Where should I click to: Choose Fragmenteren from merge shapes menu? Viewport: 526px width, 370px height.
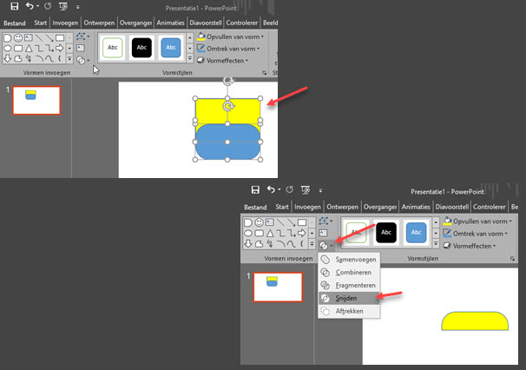click(x=349, y=286)
